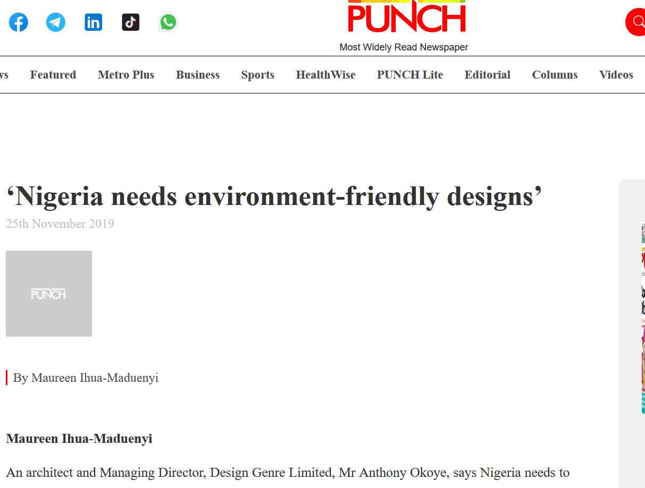Viewport: 645px width, 488px height.
Task: Navigate to HealthWise
Action: click(325, 75)
